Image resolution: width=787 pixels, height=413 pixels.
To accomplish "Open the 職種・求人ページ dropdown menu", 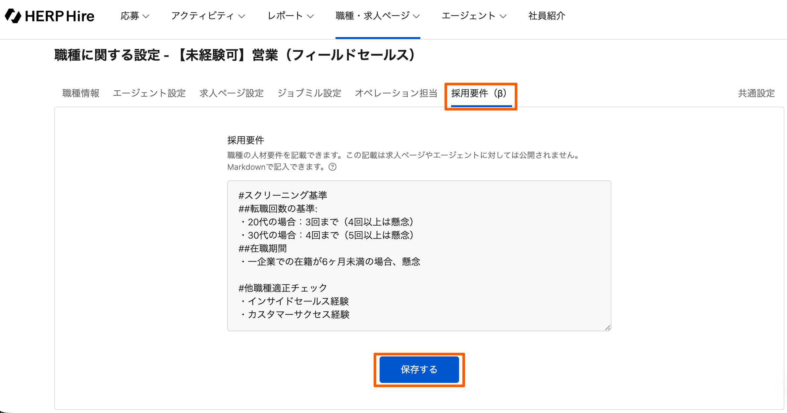I will [x=378, y=16].
